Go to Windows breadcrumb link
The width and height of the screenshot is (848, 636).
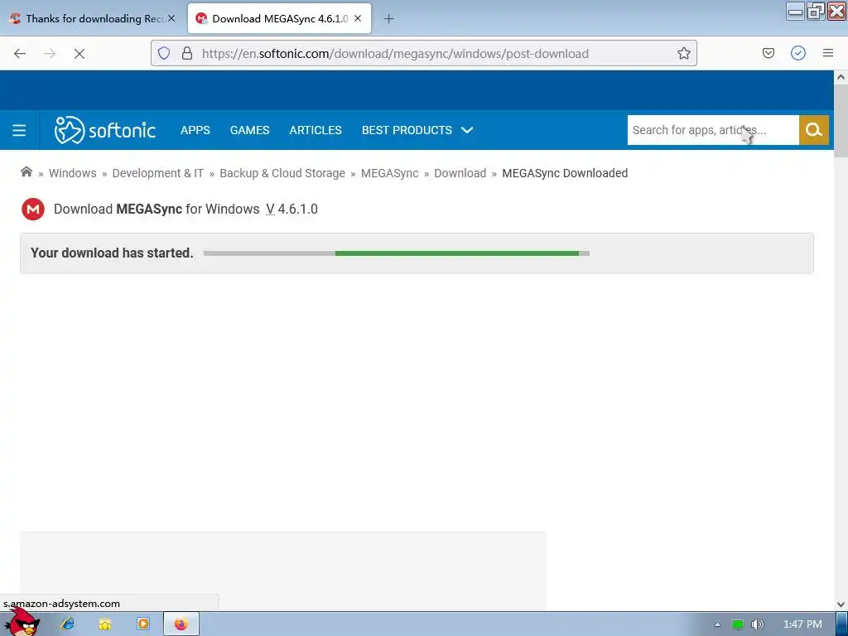point(73,173)
